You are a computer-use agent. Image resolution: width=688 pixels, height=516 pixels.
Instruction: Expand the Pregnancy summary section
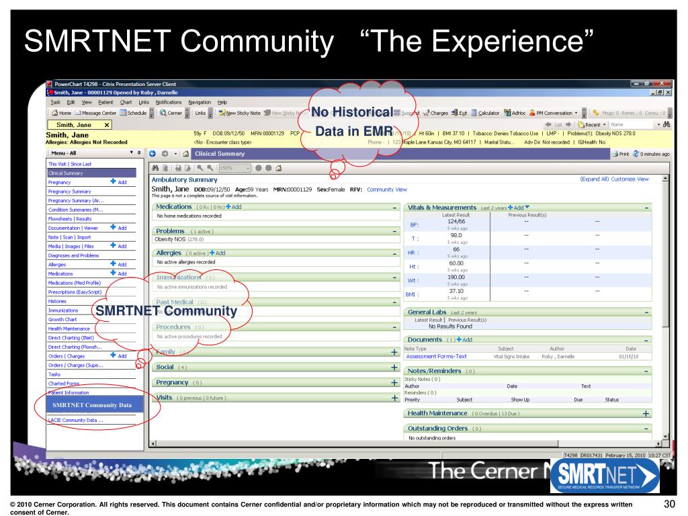click(394, 382)
